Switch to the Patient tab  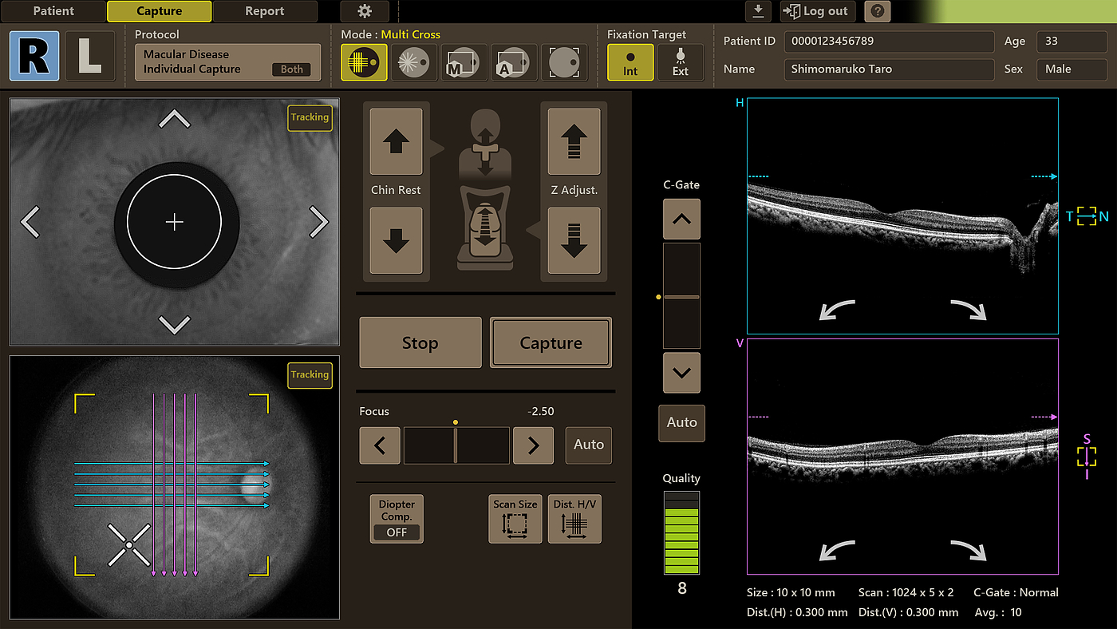pyautogui.click(x=53, y=11)
